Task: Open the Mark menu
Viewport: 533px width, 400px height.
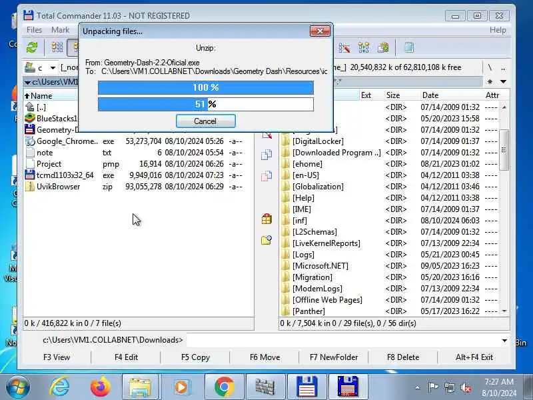Action: [60, 30]
